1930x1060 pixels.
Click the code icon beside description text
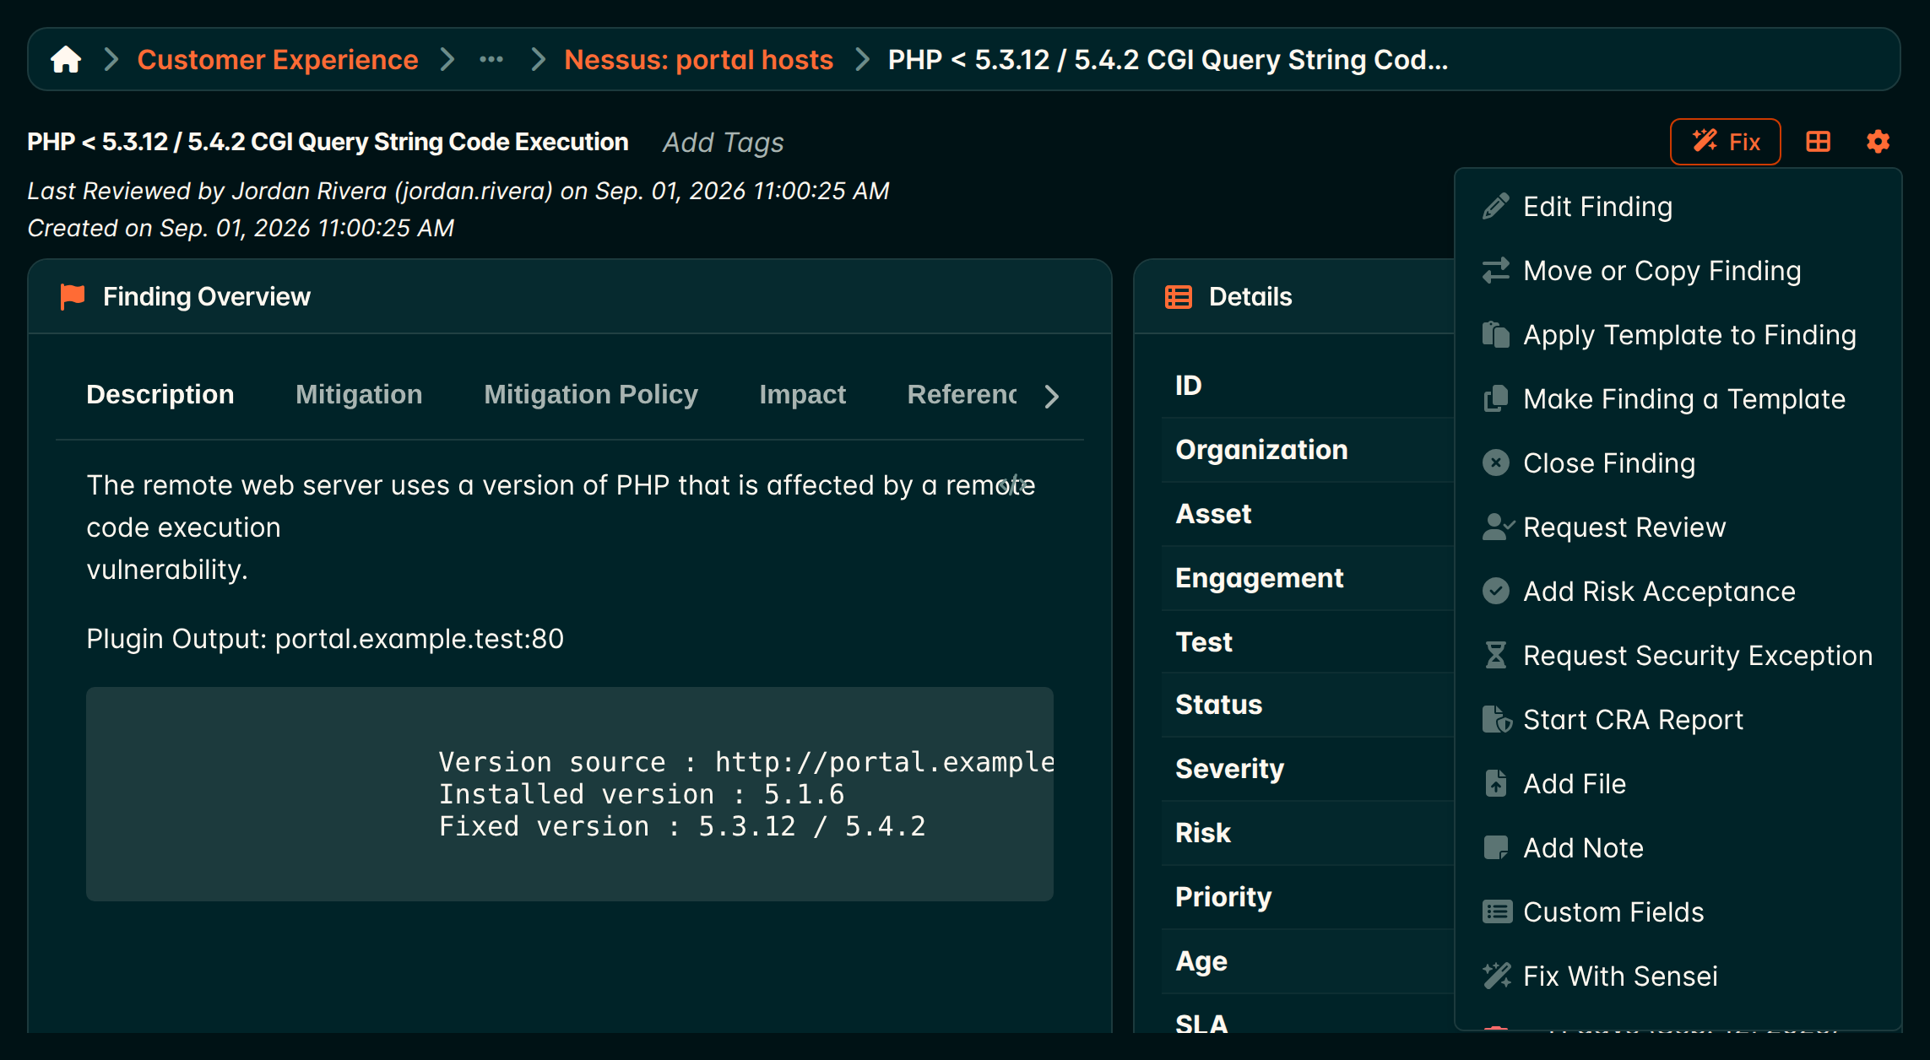click(1013, 485)
